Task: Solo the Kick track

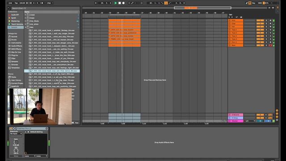Action: point(266,21)
